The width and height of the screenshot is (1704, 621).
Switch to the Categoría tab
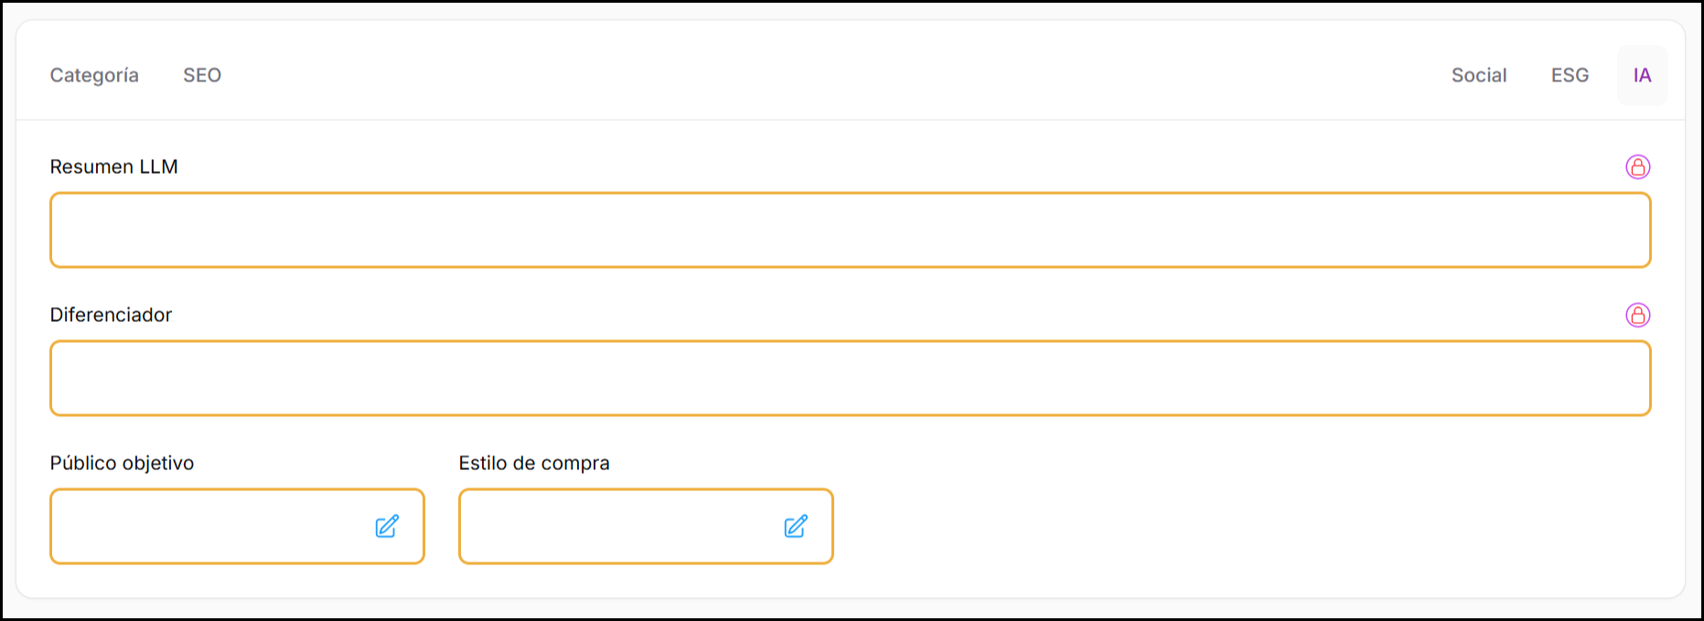tap(94, 75)
